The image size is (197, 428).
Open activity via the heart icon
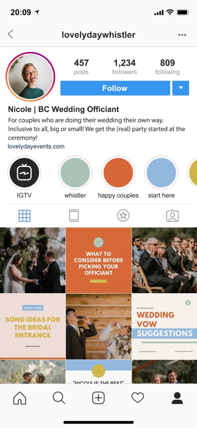pos(138,397)
